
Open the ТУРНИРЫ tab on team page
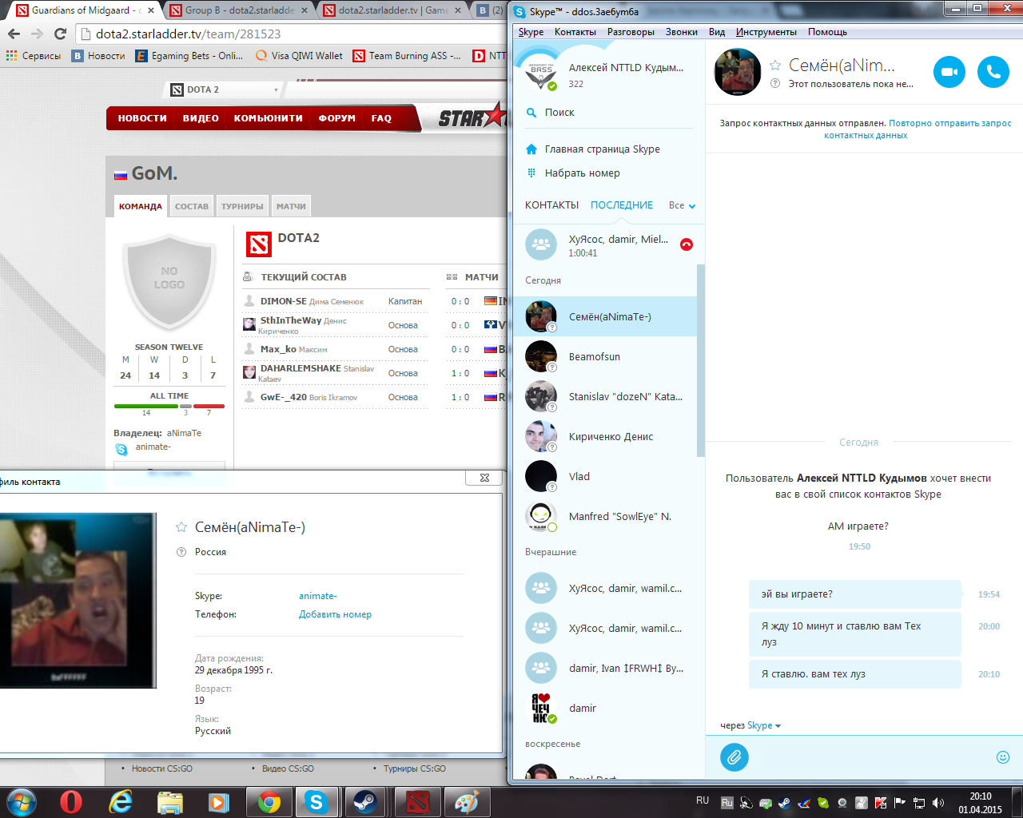pyautogui.click(x=242, y=206)
